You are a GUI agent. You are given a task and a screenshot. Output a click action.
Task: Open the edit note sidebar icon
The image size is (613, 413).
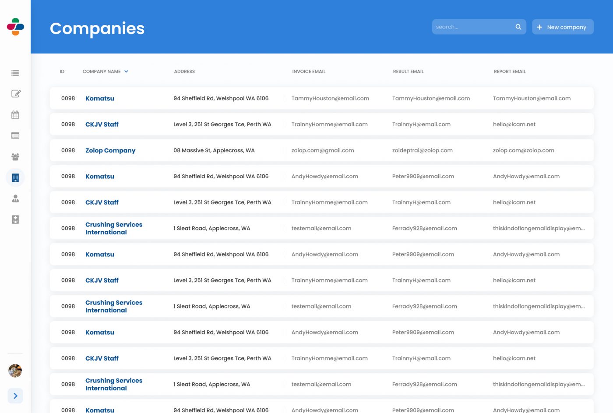pyautogui.click(x=16, y=94)
